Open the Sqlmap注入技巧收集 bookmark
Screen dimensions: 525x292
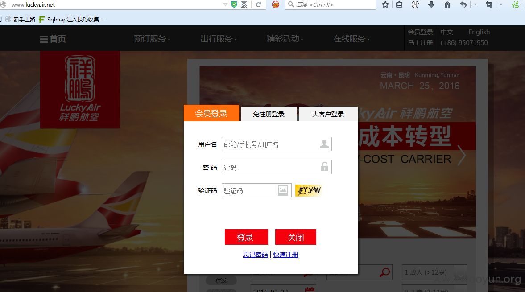[x=72, y=20]
